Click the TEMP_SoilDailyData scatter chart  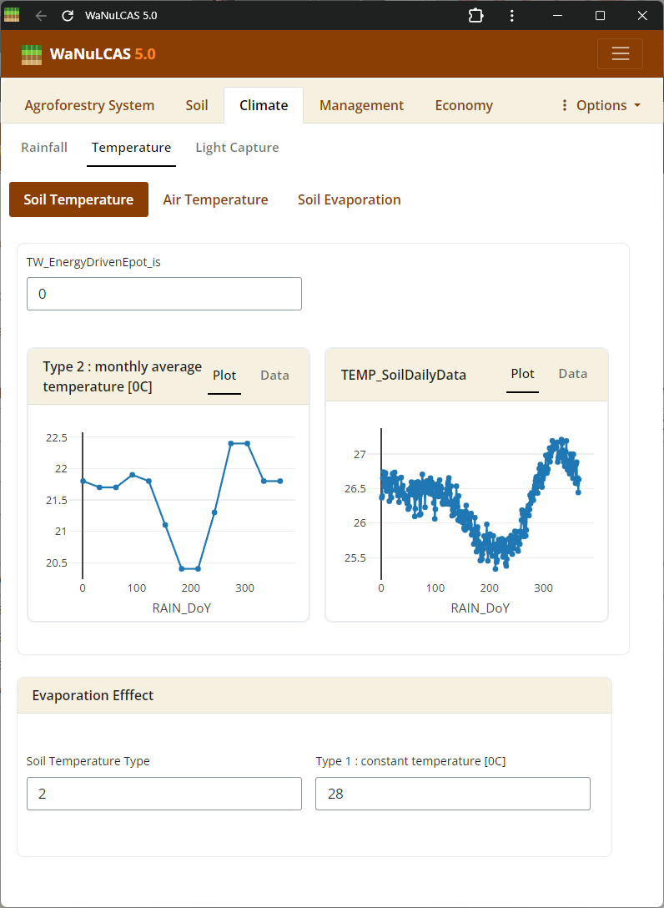466,512
